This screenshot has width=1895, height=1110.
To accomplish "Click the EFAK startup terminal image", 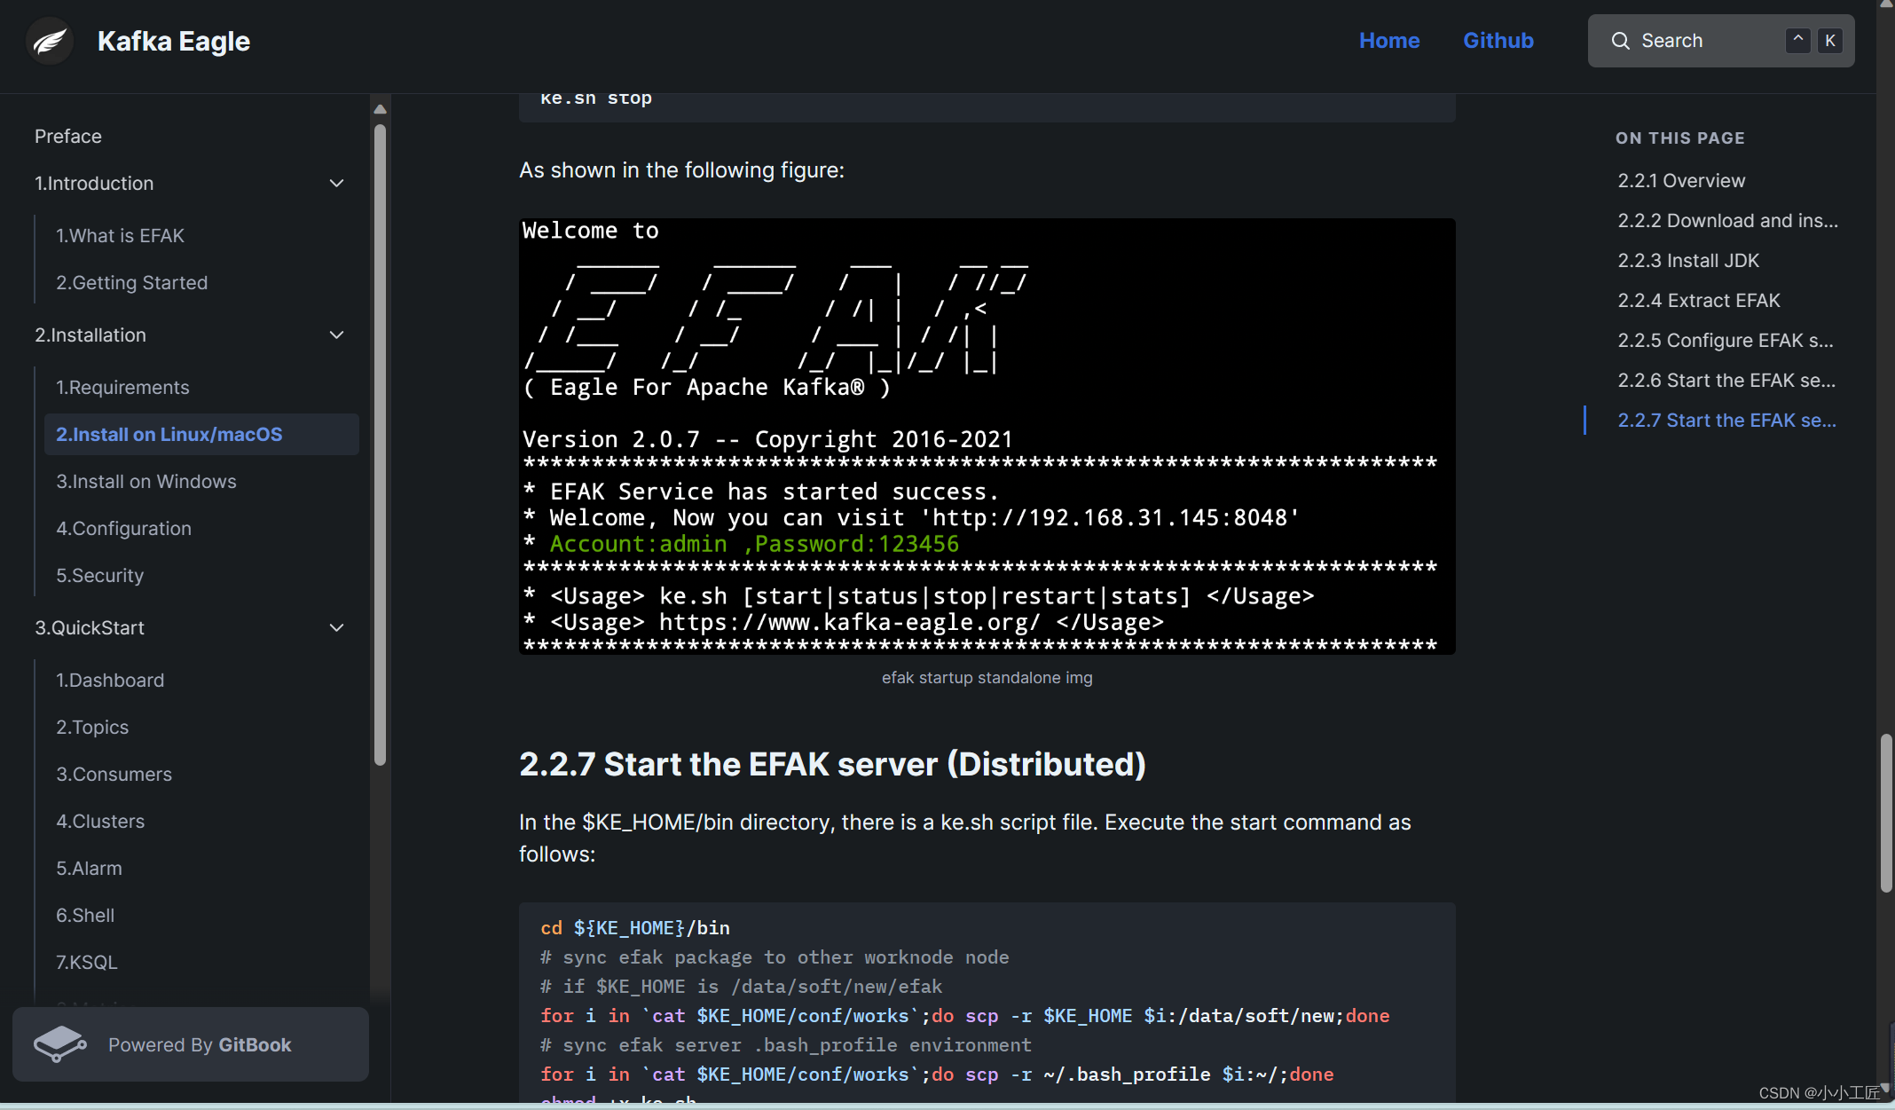I will point(987,437).
